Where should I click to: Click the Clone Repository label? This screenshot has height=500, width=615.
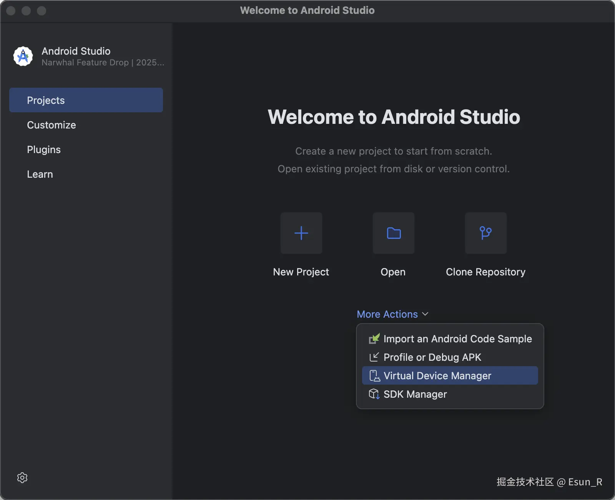(x=486, y=272)
